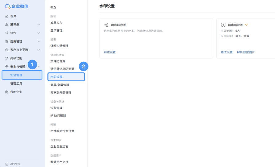Click the 应用管理 grid icon
This screenshot has height=167, width=275.
coord(7,41)
